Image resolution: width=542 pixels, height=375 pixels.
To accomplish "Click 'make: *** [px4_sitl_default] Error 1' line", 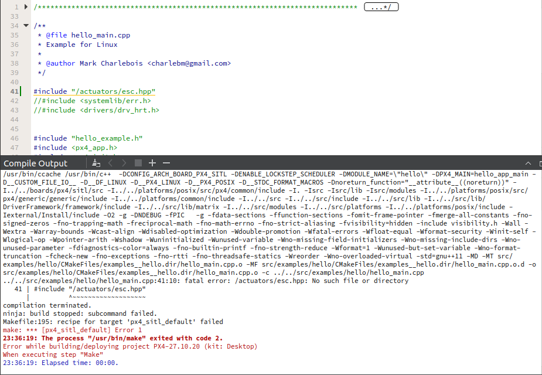I will [x=72, y=330].
